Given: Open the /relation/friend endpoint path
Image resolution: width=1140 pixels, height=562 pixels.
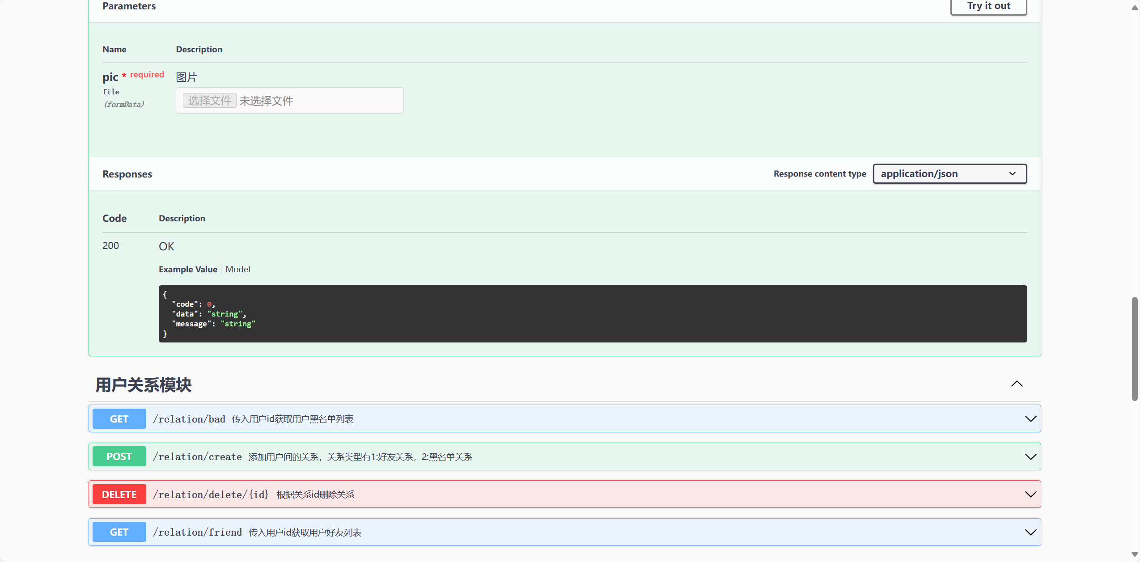Looking at the screenshot, I should [x=197, y=532].
